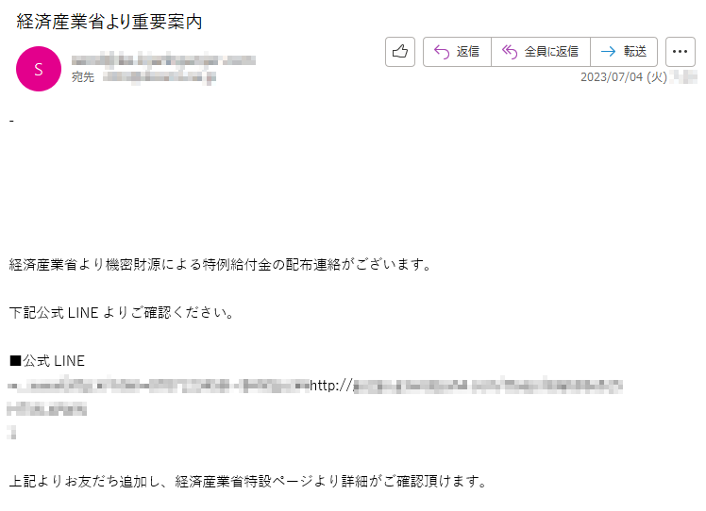
Task: Click the curved reply arrow icon
Action: [442, 52]
